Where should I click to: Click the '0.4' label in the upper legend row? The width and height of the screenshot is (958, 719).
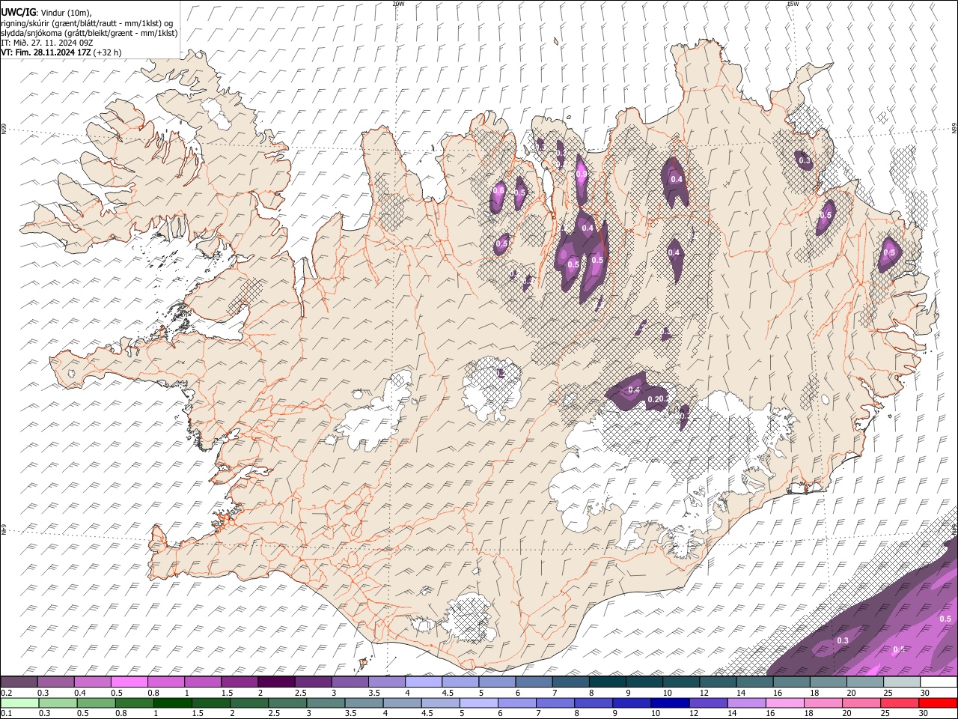tap(80, 692)
